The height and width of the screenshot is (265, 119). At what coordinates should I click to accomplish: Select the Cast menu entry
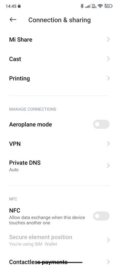pos(59,59)
